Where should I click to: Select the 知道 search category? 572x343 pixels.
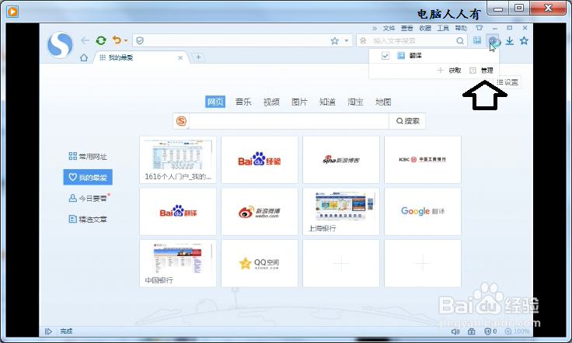coord(327,102)
